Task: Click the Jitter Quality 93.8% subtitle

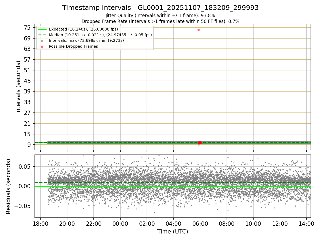Action: (160, 16)
